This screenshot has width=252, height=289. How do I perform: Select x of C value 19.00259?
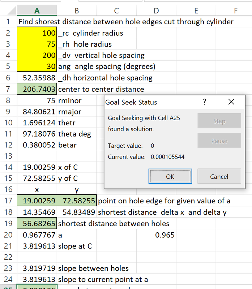click(37, 167)
